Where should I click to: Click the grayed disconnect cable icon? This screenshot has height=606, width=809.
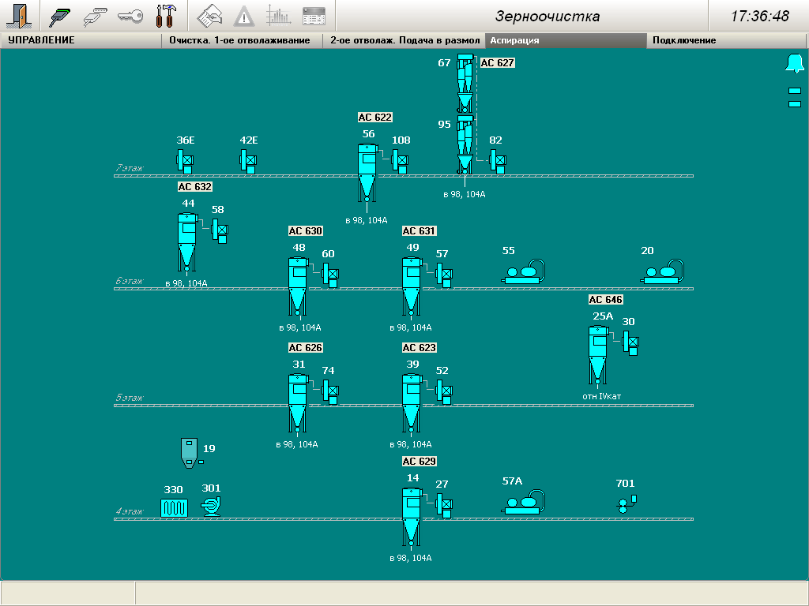pyautogui.click(x=96, y=16)
